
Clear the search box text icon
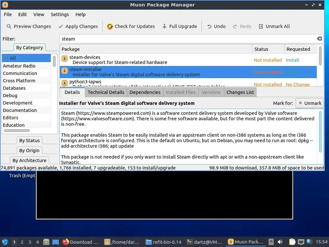(x=319, y=39)
